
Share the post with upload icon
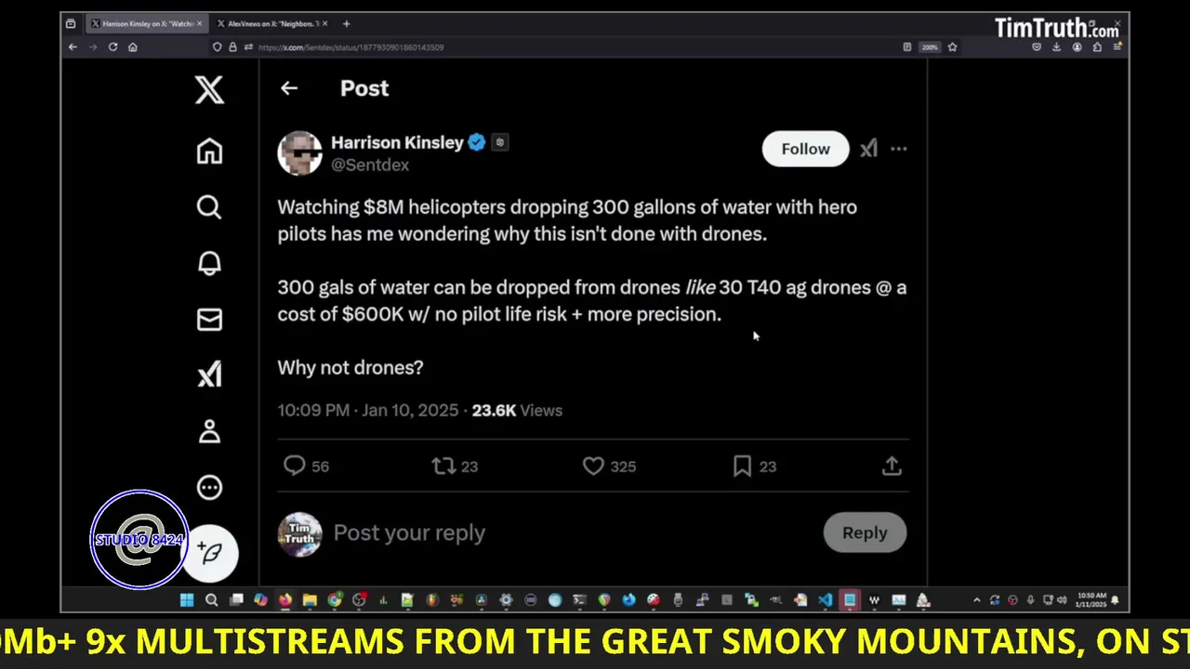click(x=892, y=466)
